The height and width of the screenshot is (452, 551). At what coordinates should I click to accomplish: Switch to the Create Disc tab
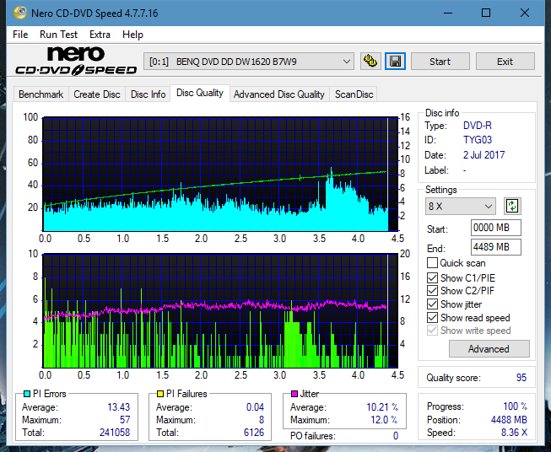97,94
